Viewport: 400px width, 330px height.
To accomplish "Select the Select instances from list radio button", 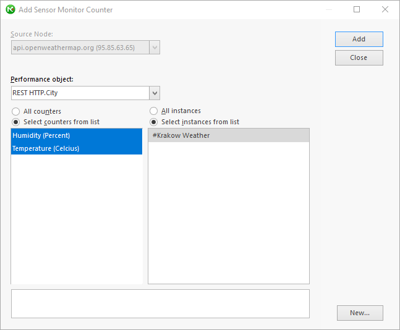I will point(153,122).
